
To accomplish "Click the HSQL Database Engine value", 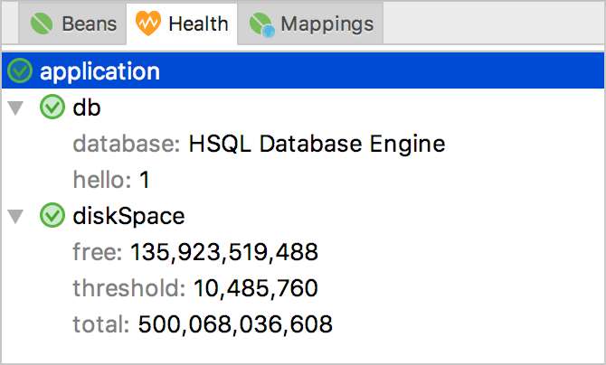I will tap(317, 145).
